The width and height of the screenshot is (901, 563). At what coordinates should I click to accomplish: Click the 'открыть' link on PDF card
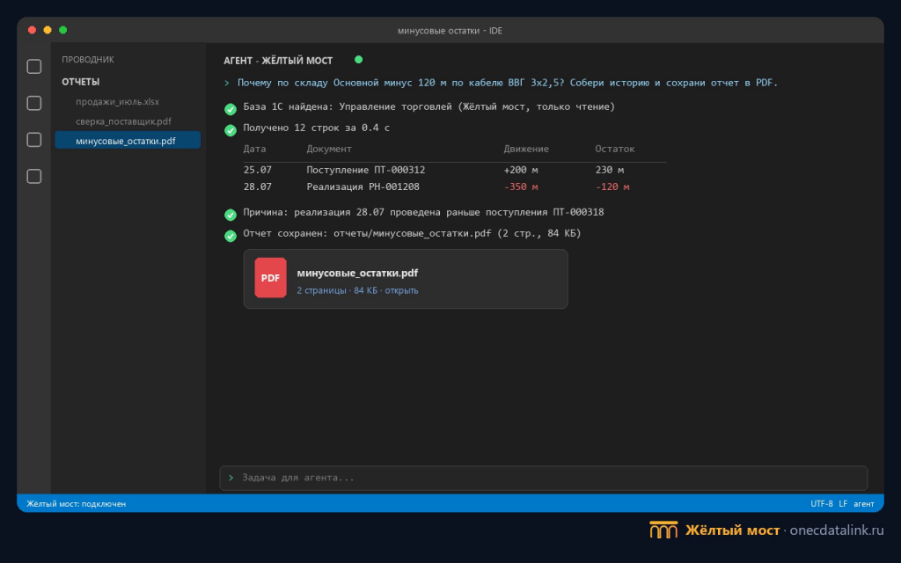click(401, 290)
